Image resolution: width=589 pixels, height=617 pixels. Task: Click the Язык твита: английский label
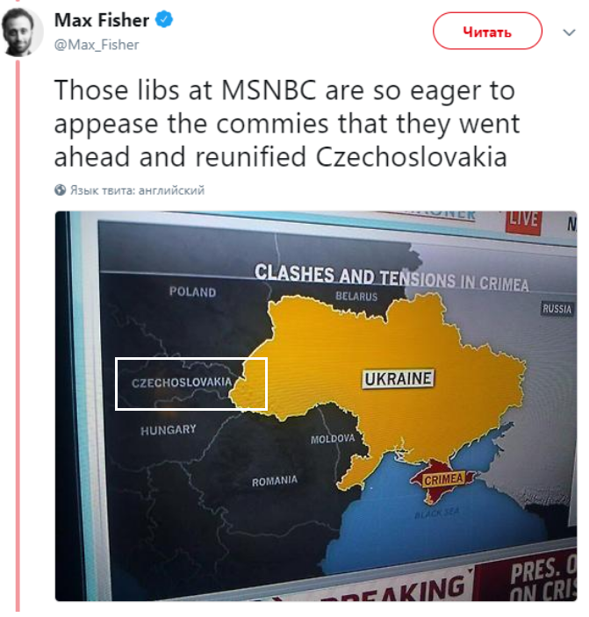tap(137, 190)
